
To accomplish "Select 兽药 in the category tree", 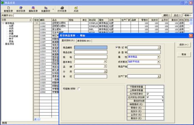I will coord(11,31).
